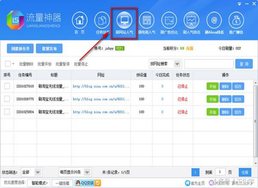Tick the checkbox for task SI01027018
Image resolution: width=258 pixels, height=188 pixels.
tap(7, 86)
